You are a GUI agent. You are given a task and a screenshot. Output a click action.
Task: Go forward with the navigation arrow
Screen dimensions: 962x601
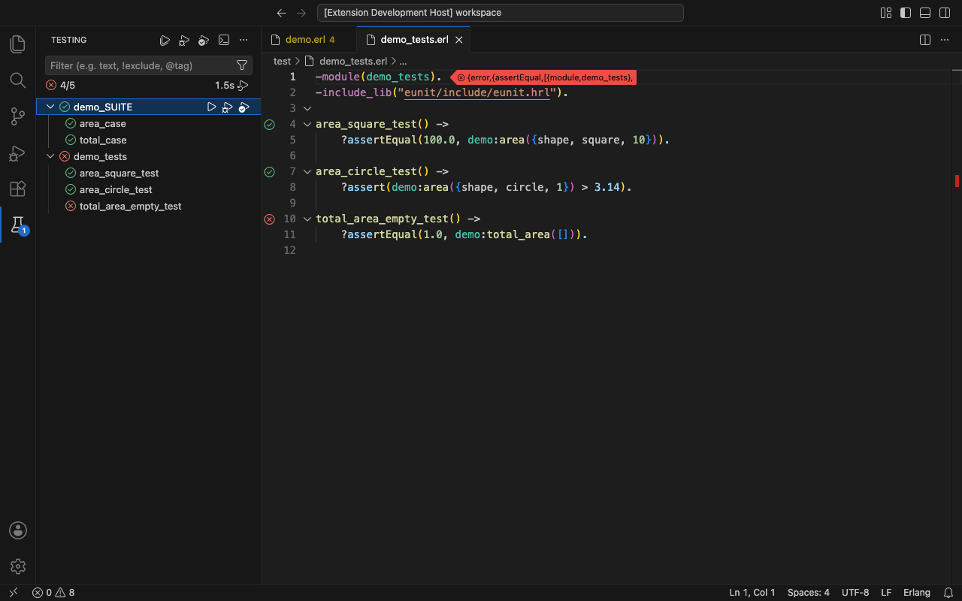click(x=301, y=13)
